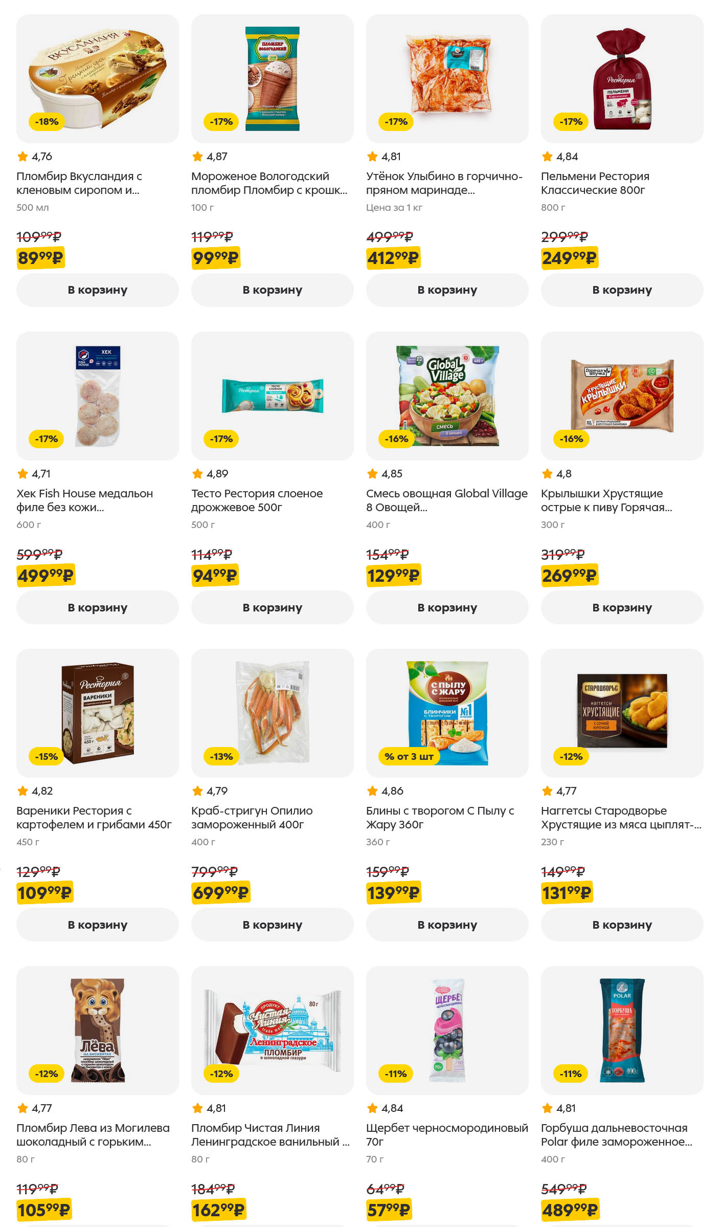Click the -13% badge on crab product
The image size is (721, 1227).
(x=221, y=756)
